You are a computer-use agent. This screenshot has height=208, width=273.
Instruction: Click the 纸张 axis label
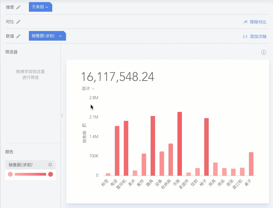coord(230,183)
